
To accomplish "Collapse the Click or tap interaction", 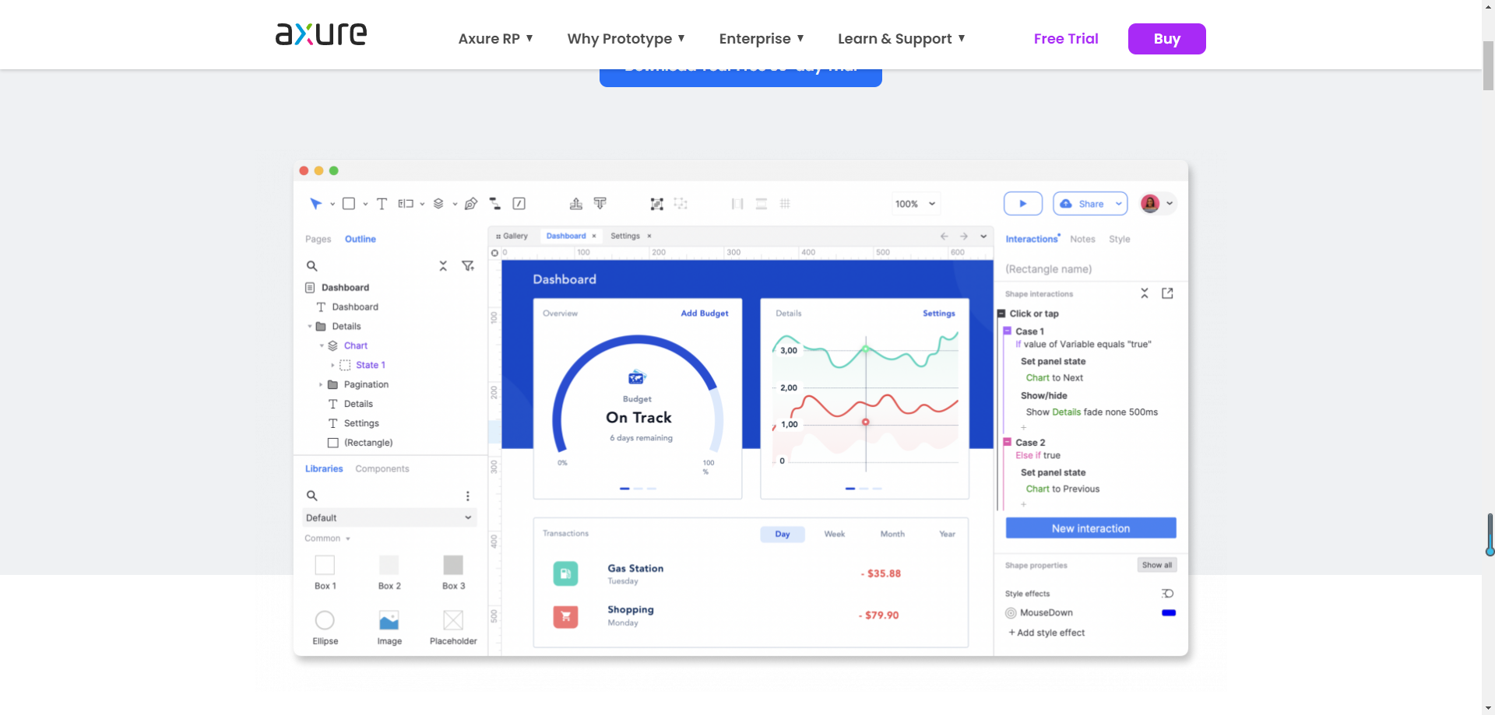I will [x=1001, y=314].
